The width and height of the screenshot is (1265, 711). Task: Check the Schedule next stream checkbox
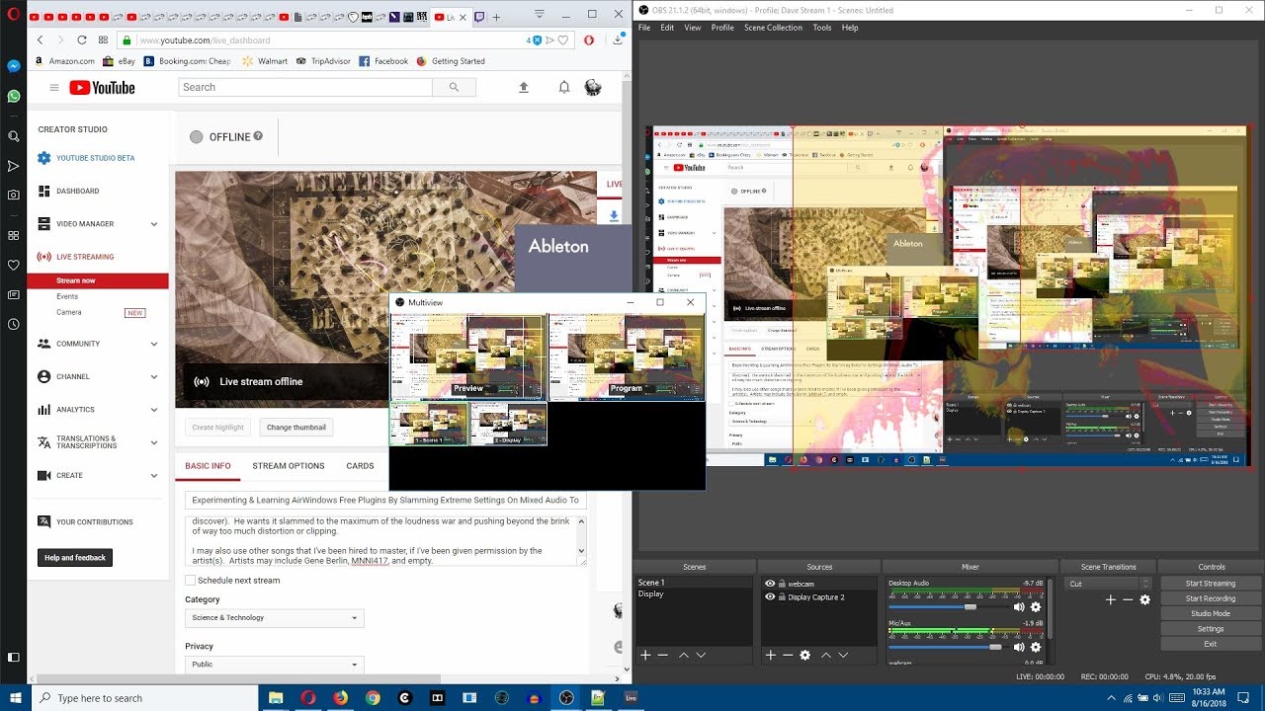pyautogui.click(x=191, y=581)
